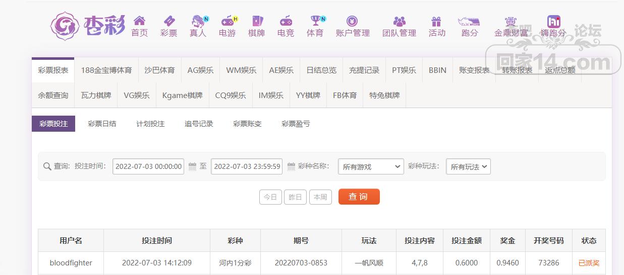
Task: Open the 棋牌 cards icon
Action: tap(257, 21)
